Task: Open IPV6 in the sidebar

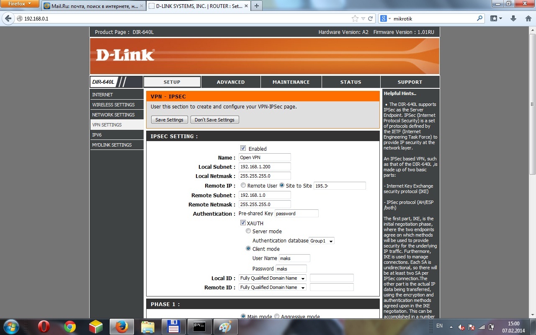Action: pyautogui.click(x=117, y=135)
